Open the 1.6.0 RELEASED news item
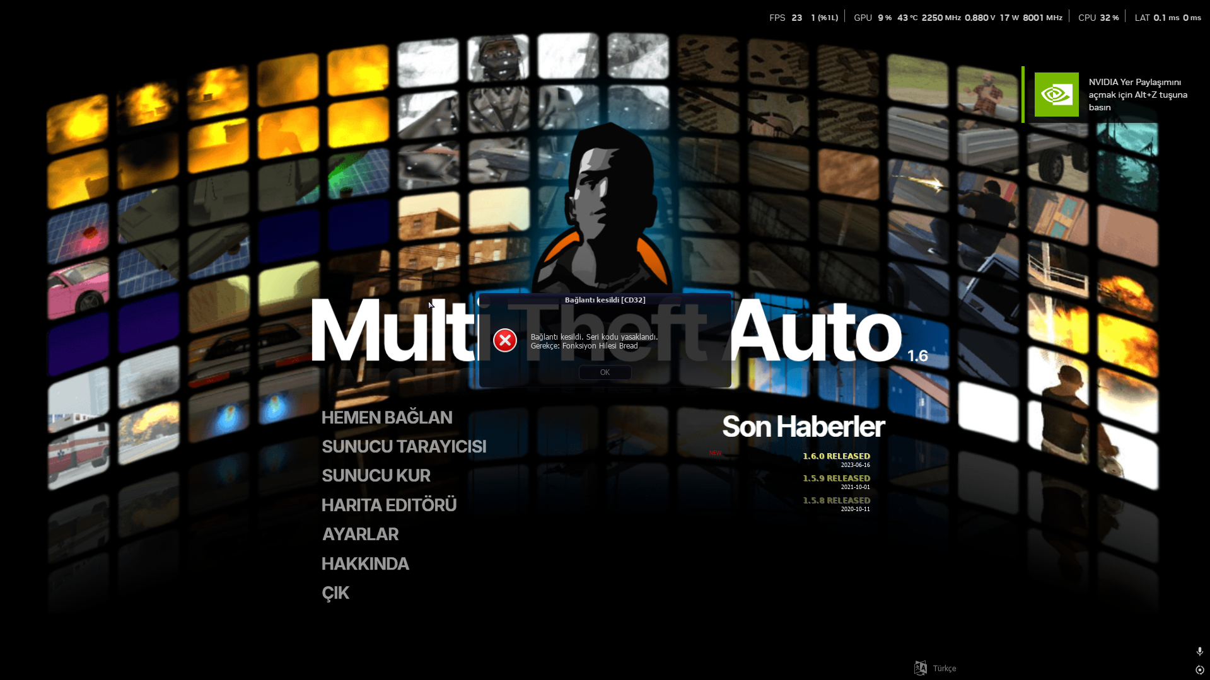Image resolution: width=1210 pixels, height=680 pixels. tap(836, 456)
